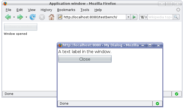184x108 pixels.
Task: Go back with the green left arrow
Action: (8, 17)
